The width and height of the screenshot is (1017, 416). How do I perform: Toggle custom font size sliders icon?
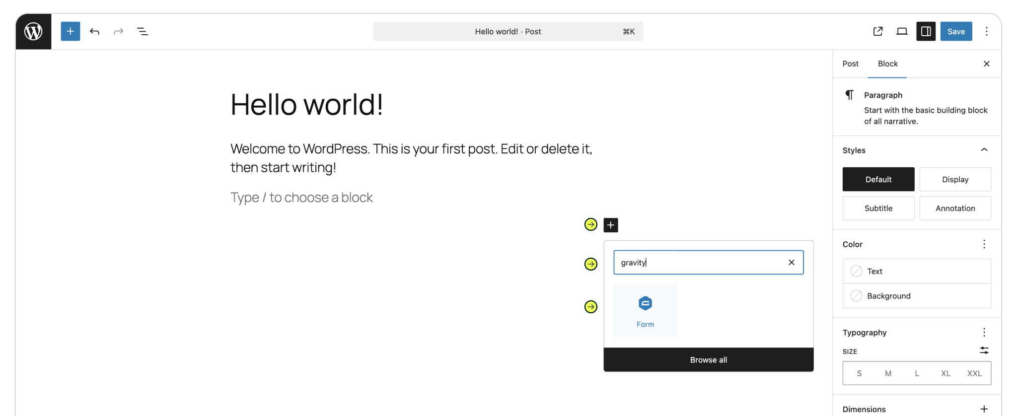click(x=984, y=350)
